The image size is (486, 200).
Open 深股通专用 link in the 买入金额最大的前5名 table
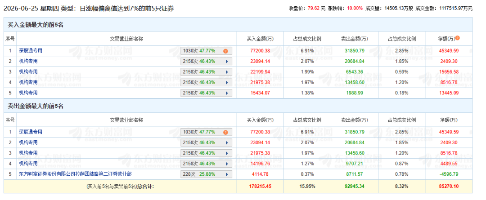(x=31, y=50)
